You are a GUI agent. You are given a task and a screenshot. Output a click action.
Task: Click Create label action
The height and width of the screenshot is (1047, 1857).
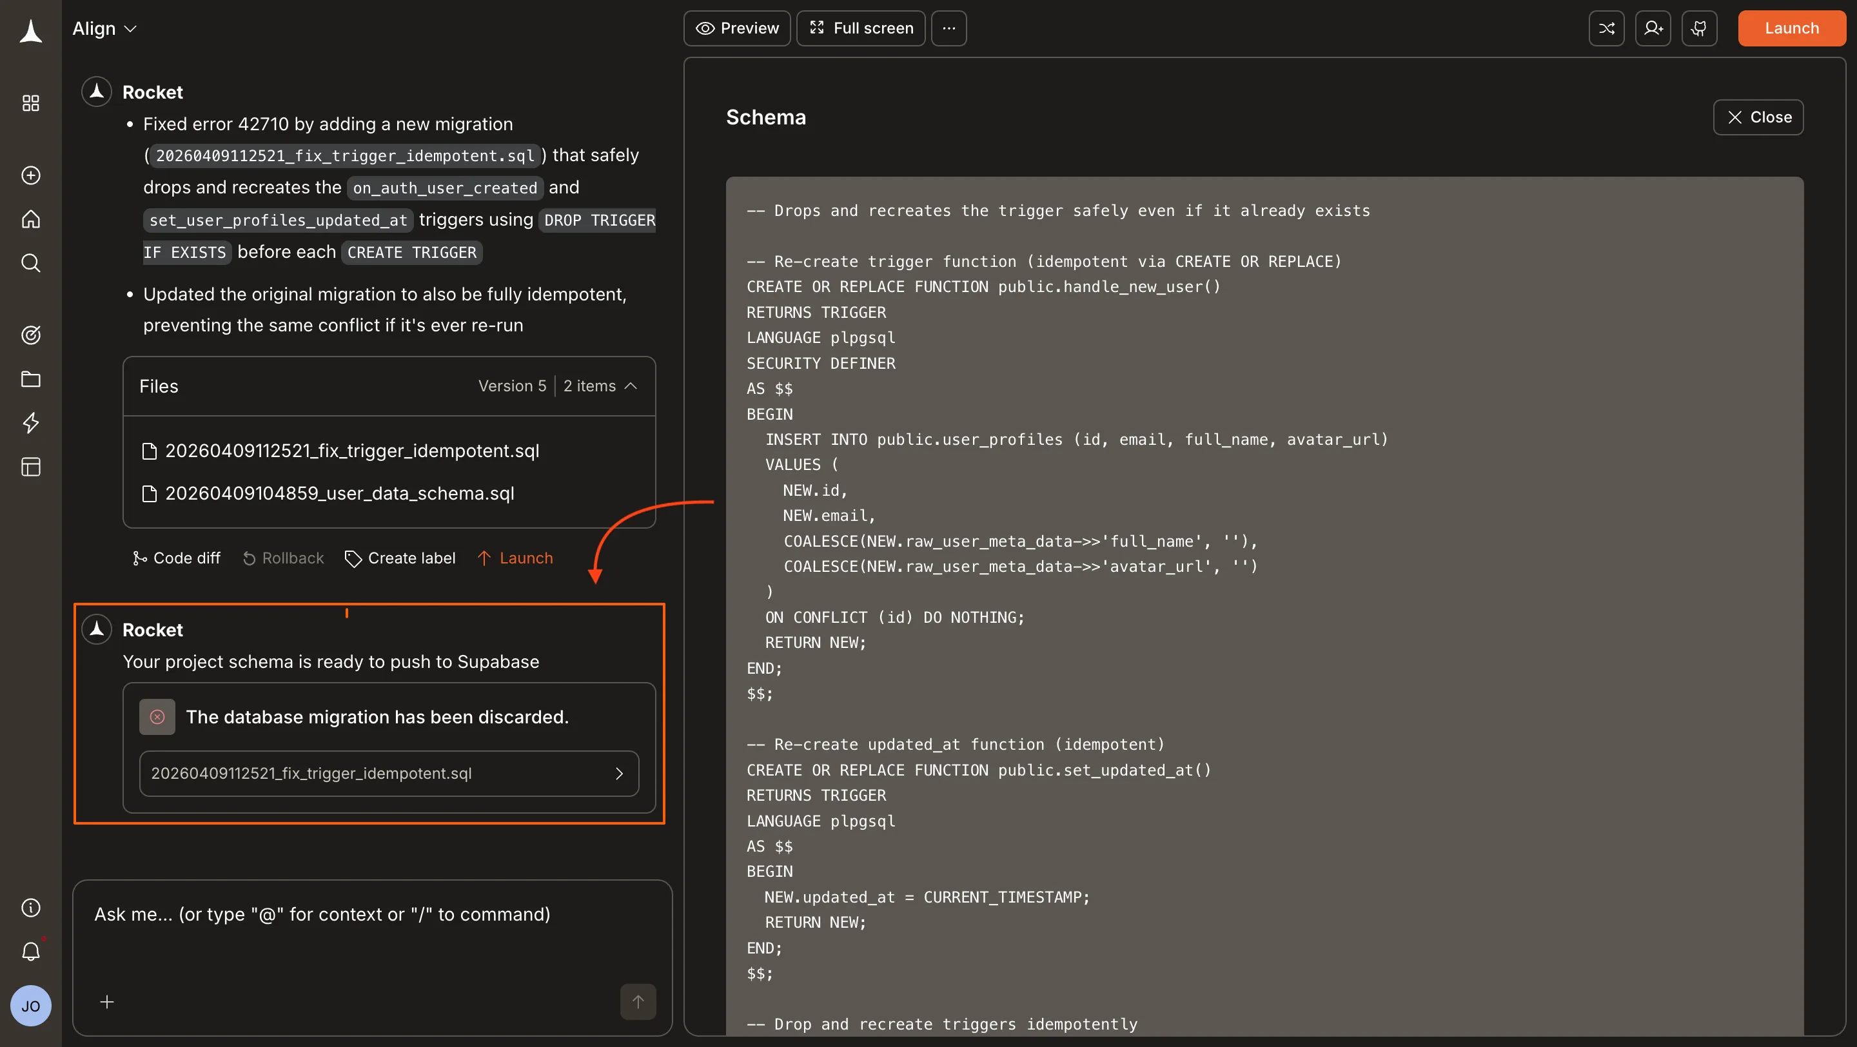pos(400,558)
